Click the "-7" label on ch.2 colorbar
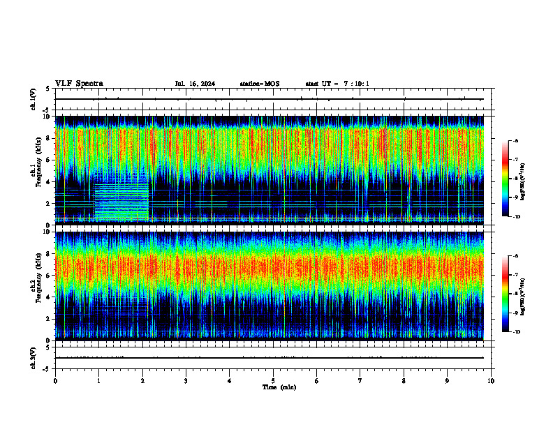 [x=515, y=275]
